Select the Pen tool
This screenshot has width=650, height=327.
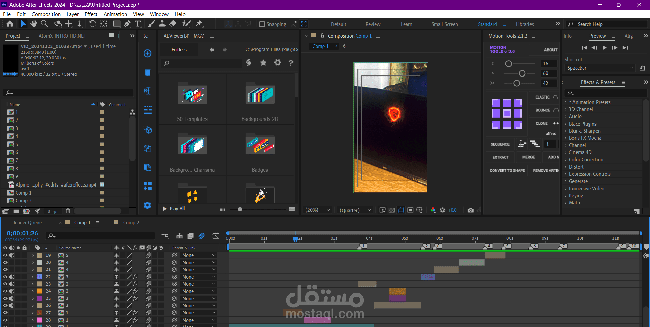(127, 24)
